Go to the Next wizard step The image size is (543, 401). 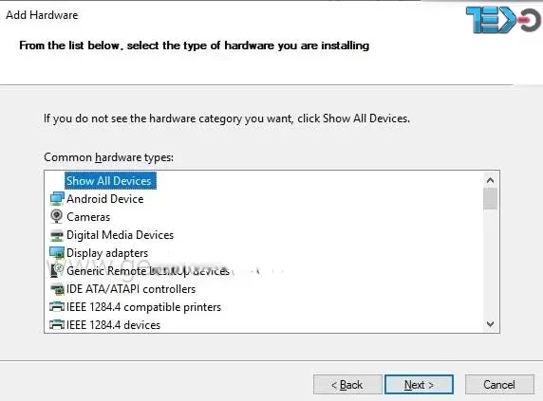pos(419,384)
